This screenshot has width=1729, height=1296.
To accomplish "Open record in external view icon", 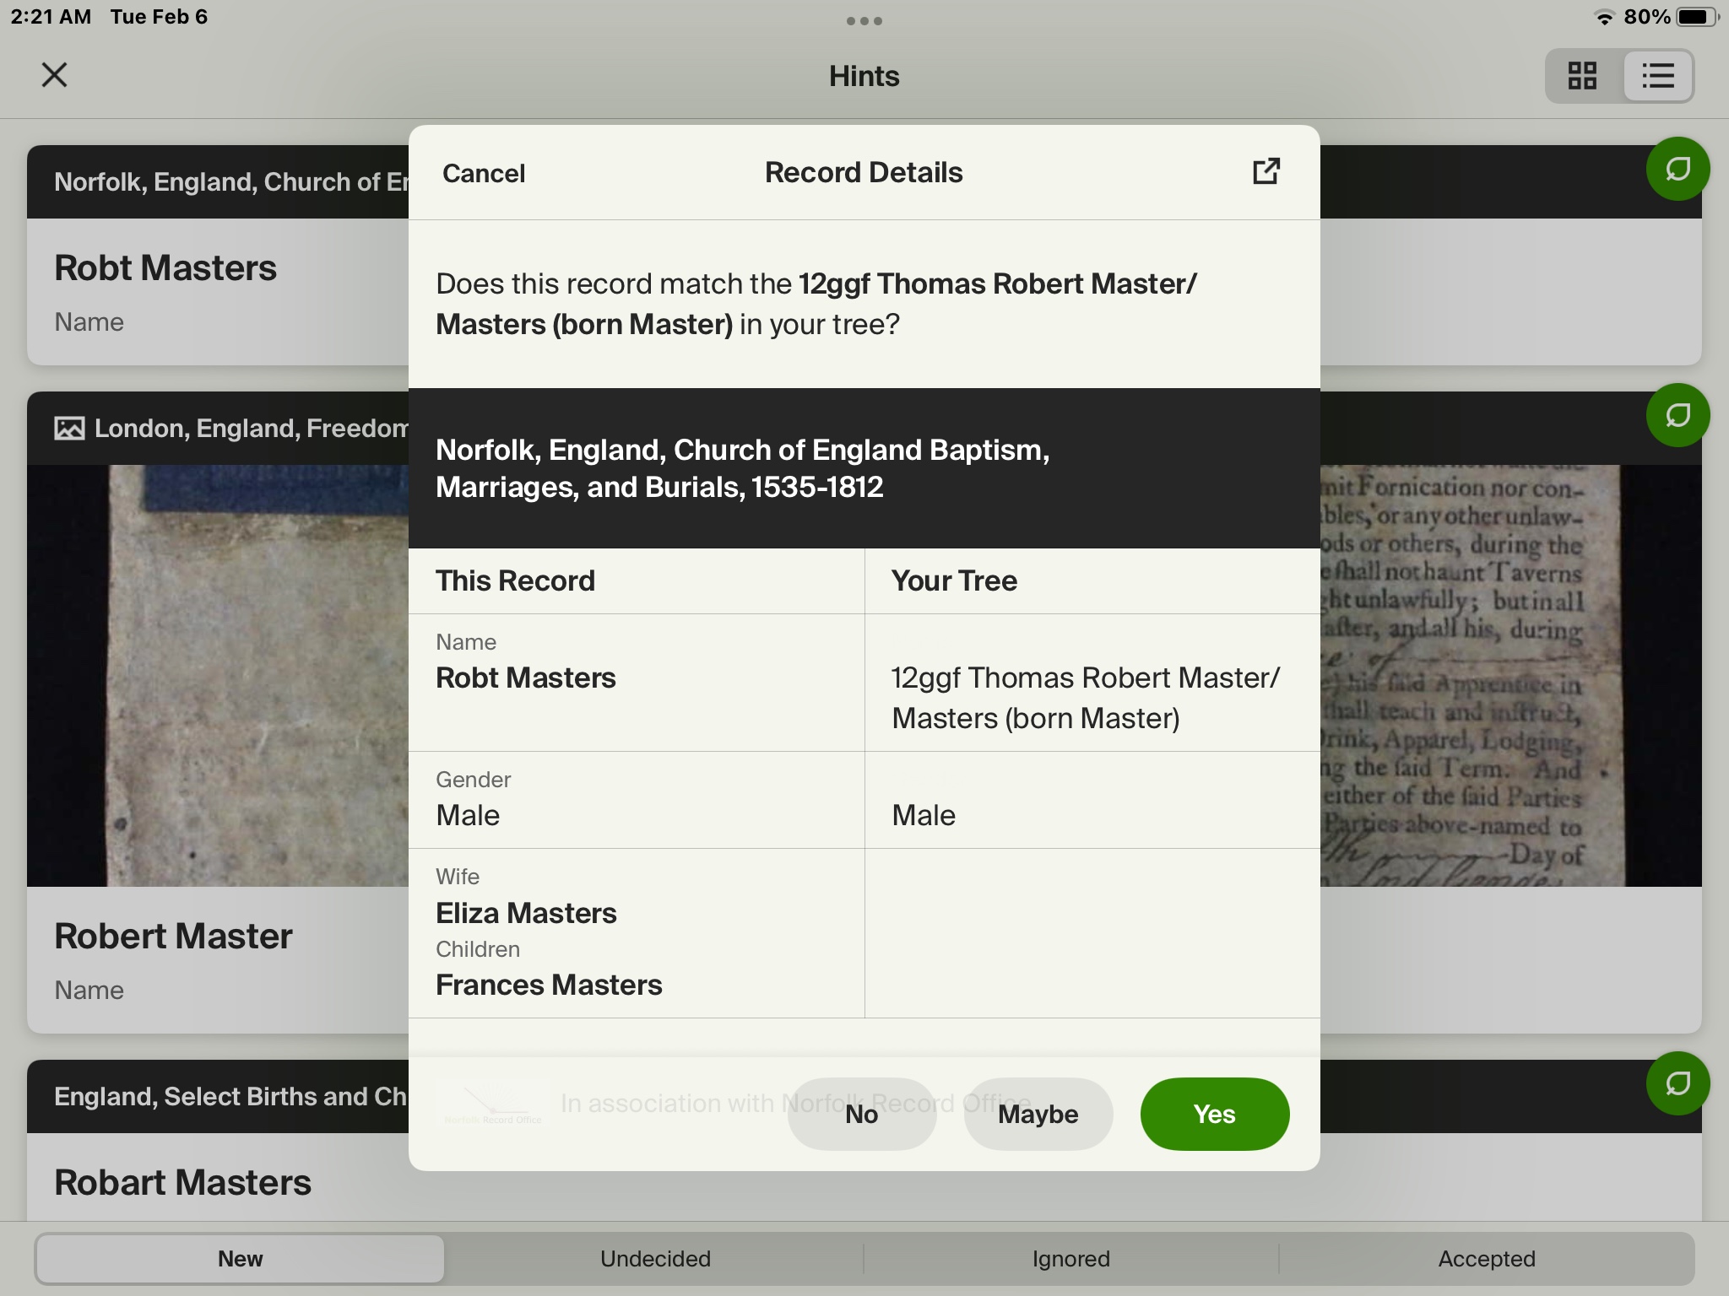I will pyautogui.click(x=1266, y=172).
